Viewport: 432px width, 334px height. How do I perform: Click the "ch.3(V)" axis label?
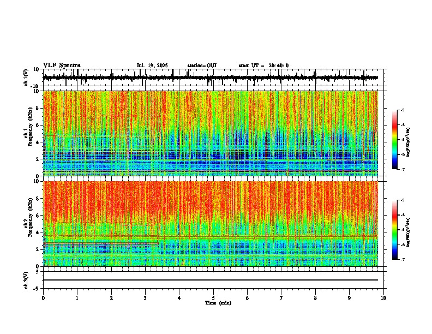tap(26, 280)
